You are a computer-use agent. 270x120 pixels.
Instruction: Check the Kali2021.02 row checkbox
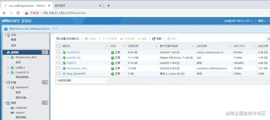(58, 57)
